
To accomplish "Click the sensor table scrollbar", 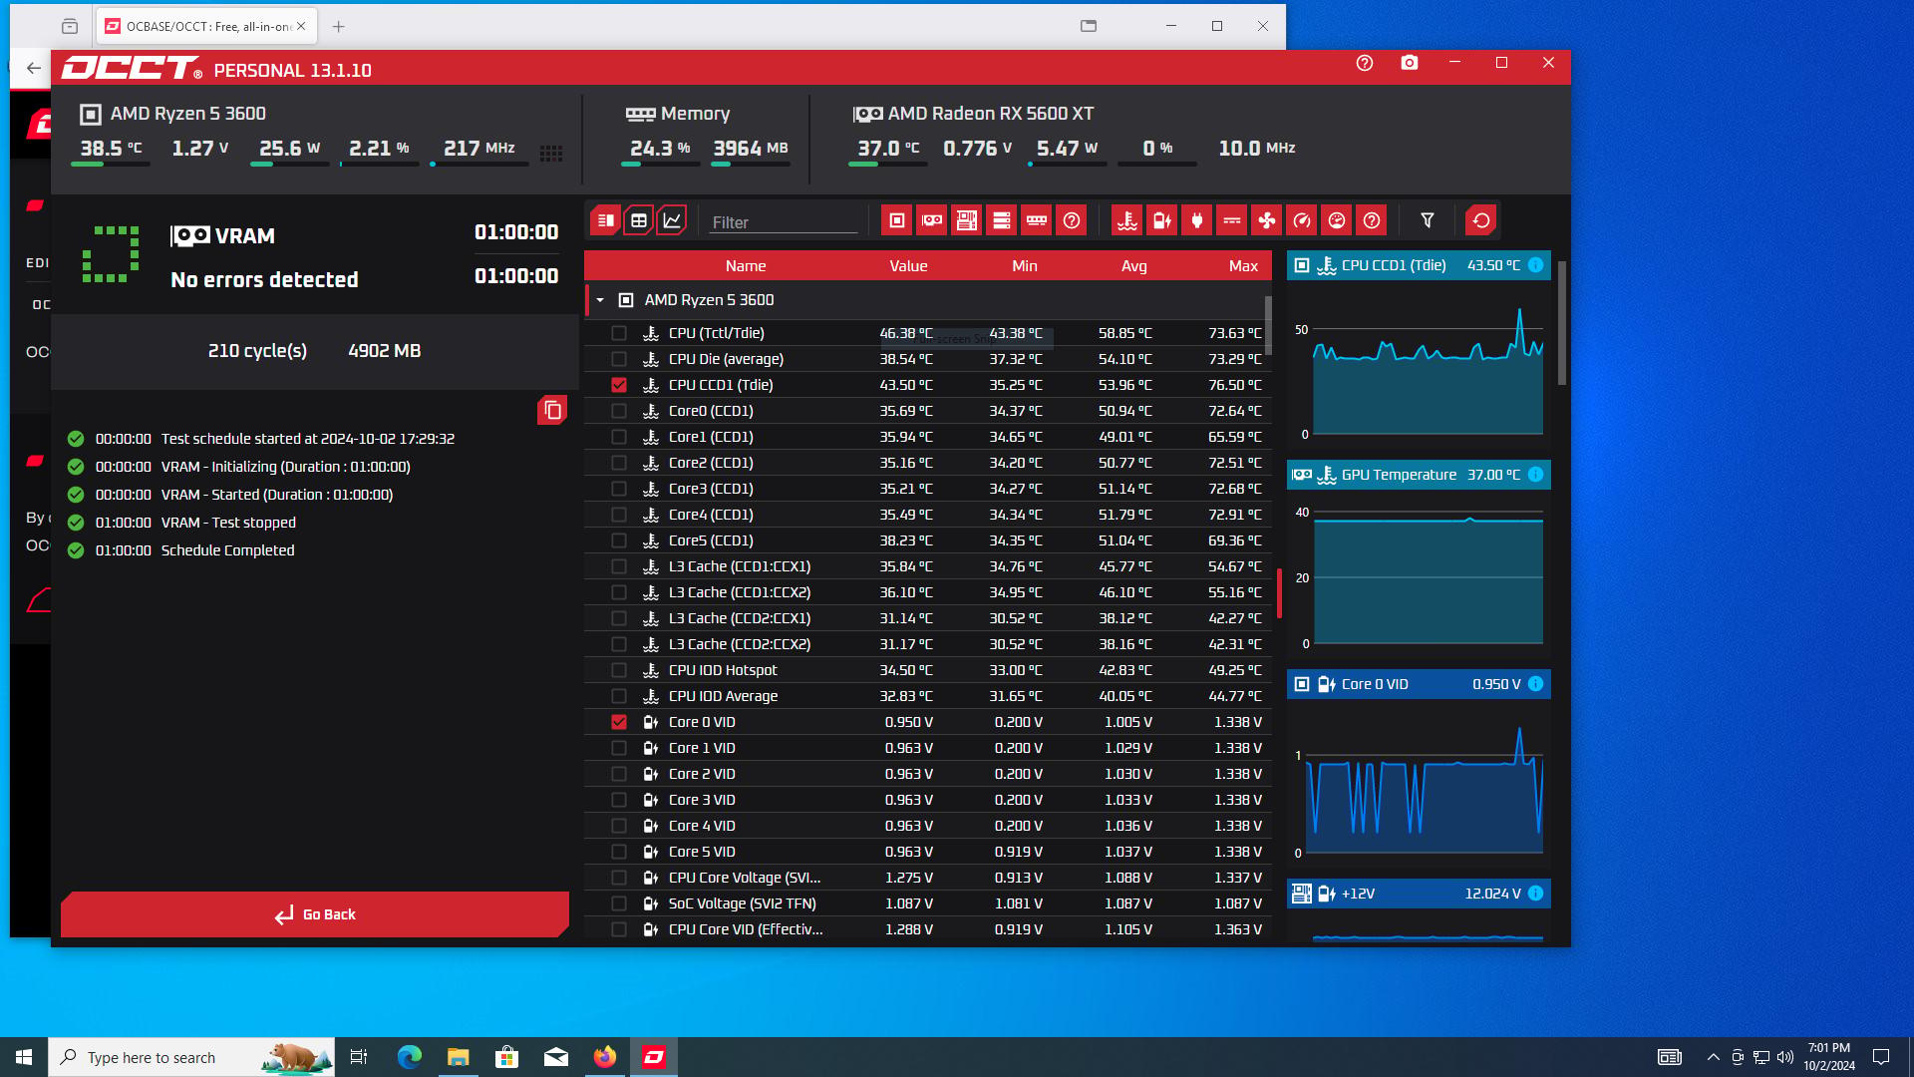I will tap(1268, 326).
